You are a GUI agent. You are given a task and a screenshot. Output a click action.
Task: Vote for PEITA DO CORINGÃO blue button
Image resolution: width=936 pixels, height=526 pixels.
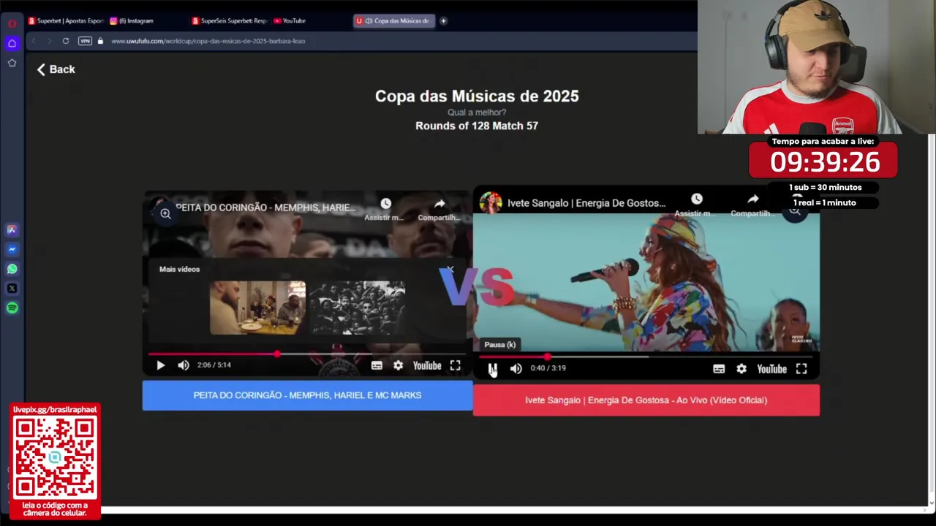point(307,395)
